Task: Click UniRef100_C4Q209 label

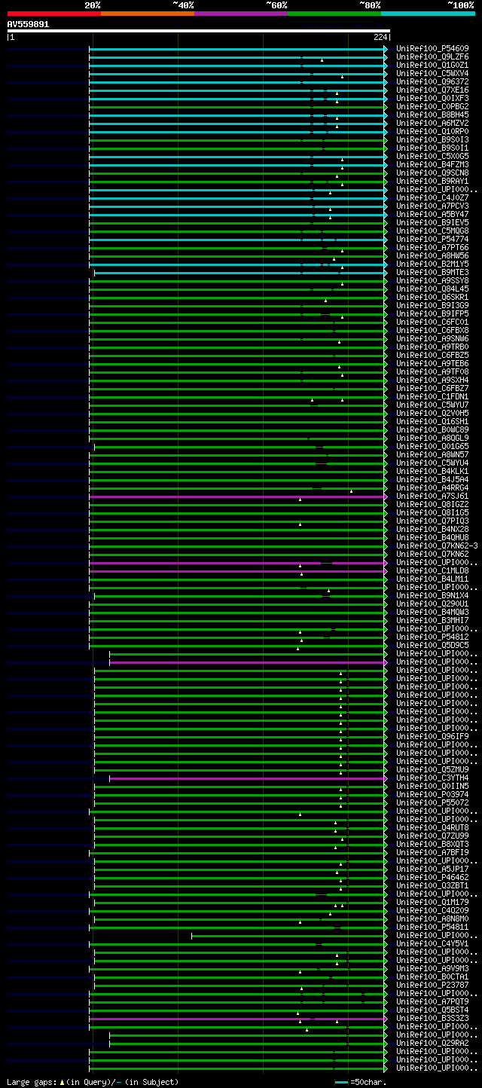Action: (432, 911)
